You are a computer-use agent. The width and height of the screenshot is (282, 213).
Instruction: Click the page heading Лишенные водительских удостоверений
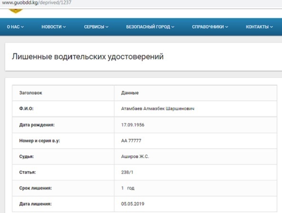pos(88,57)
